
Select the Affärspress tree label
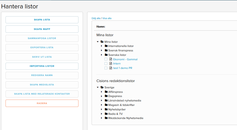115,92
